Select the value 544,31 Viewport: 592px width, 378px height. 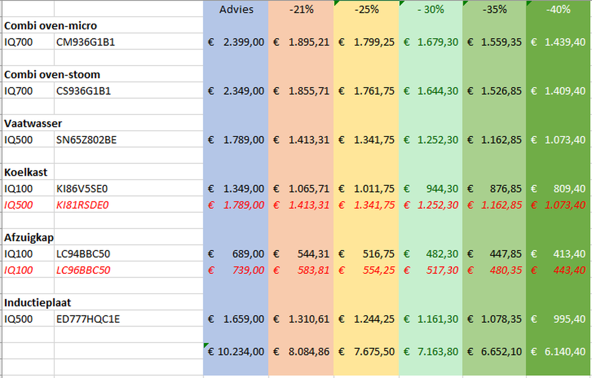301,254
